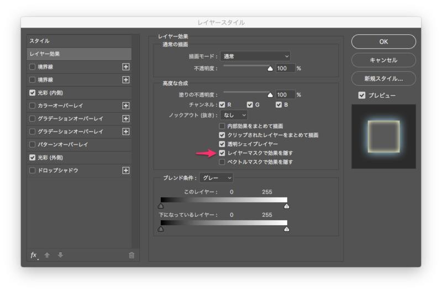The height and width of the screenshot is (292, 442).
Task: Click plus icon beside the topmost 境界線
Action: pos(126,67)
